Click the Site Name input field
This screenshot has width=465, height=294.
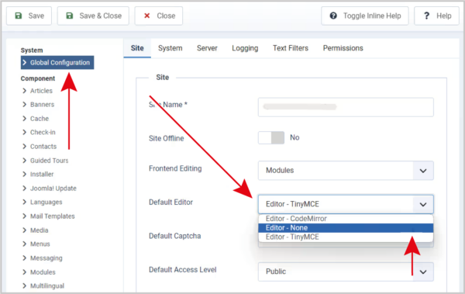pos(346,107)
